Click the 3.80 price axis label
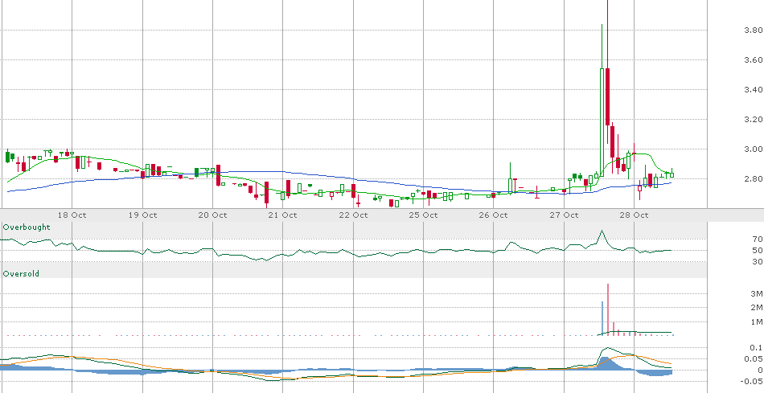The image size is (764, 393). click(x=753, y=31)
